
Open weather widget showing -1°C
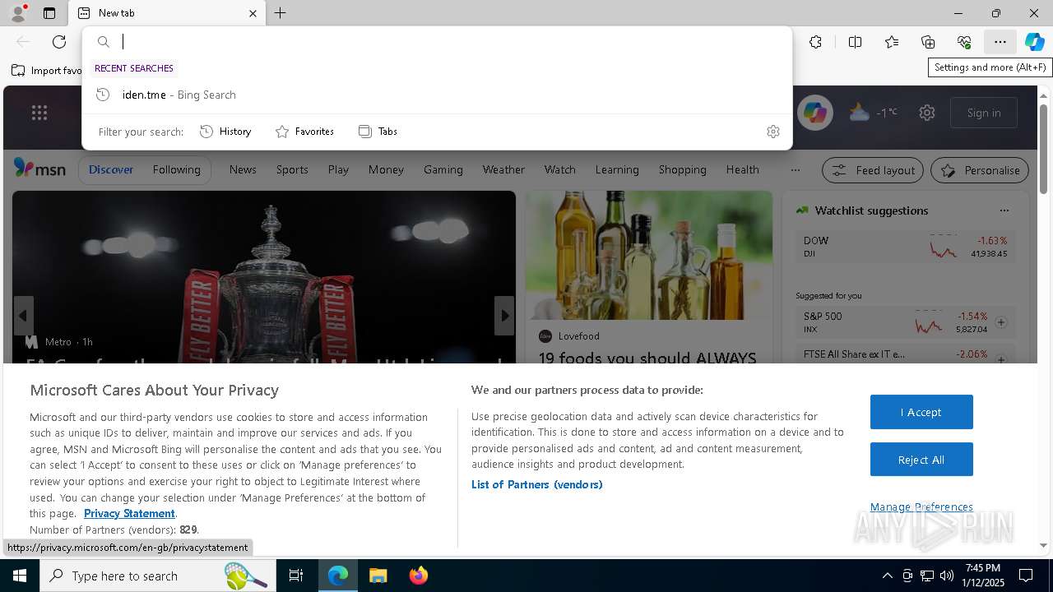(873, 113)
